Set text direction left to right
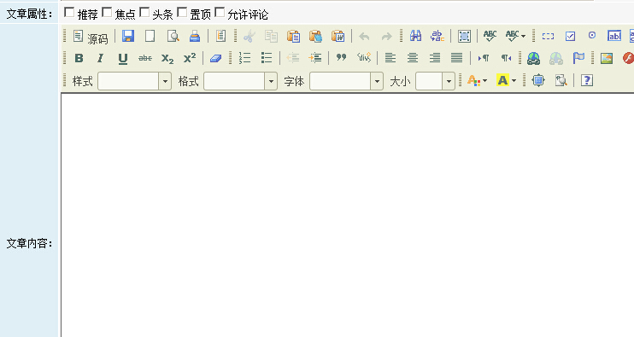The image size is (634, 337). [x=484, y=58]
